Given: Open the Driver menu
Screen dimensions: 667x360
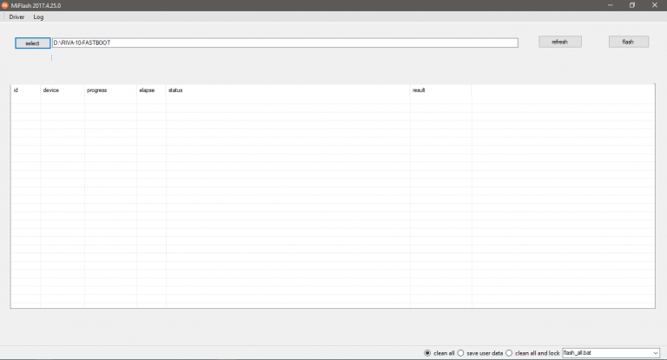Looking at the screenshot, I should point(17,17).
